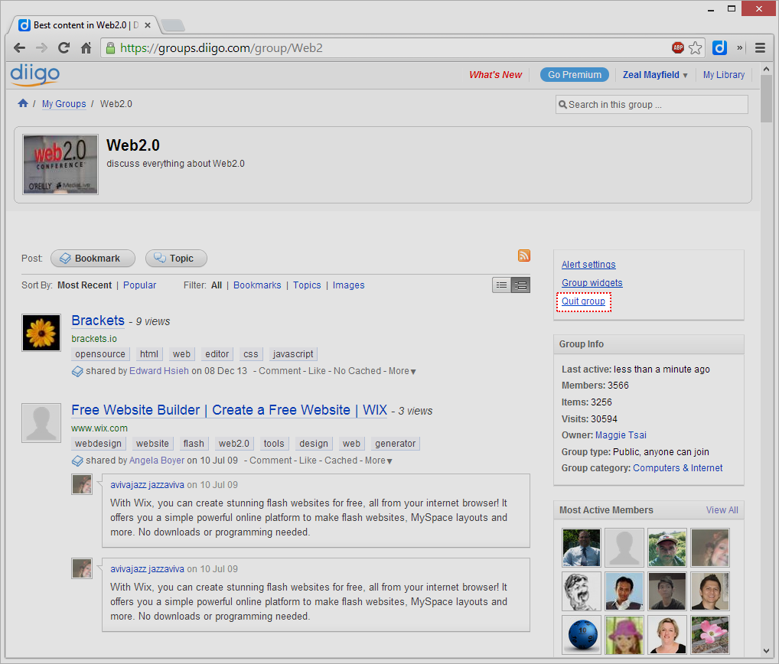Viewport: 779px width, 664px height.
Task: Open the Cached link on WIX item
Action: pos(341,461)
